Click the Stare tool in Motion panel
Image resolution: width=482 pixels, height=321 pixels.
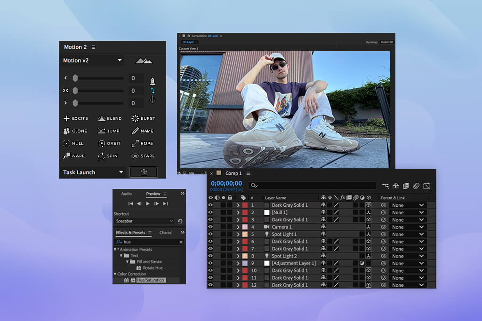coord(143,156)
